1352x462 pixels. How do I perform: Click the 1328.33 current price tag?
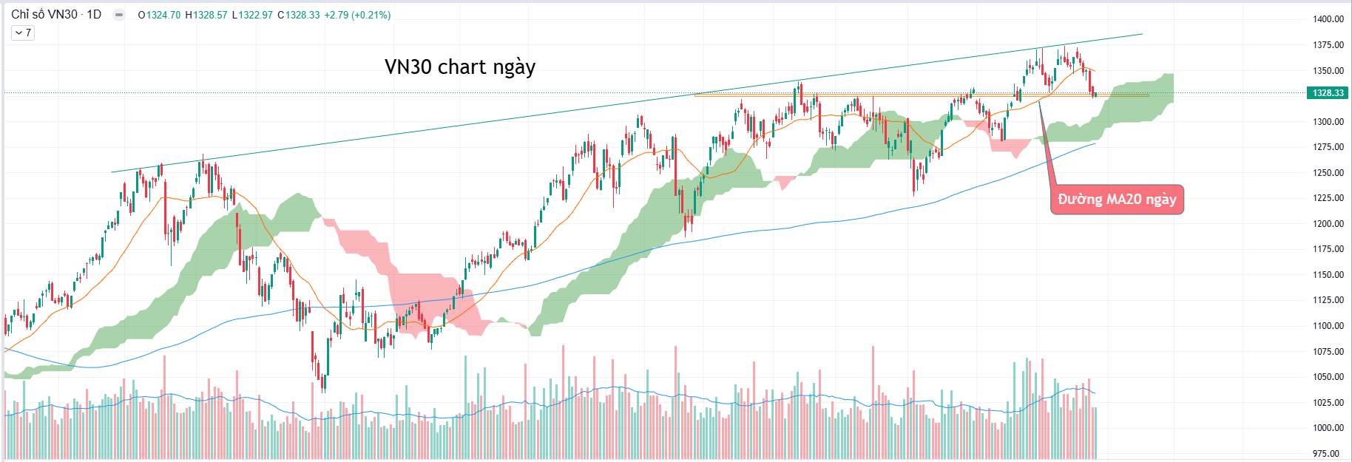[x=1328, y=93]
